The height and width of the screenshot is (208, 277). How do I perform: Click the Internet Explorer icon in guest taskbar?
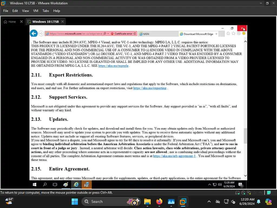pos(76,184)
